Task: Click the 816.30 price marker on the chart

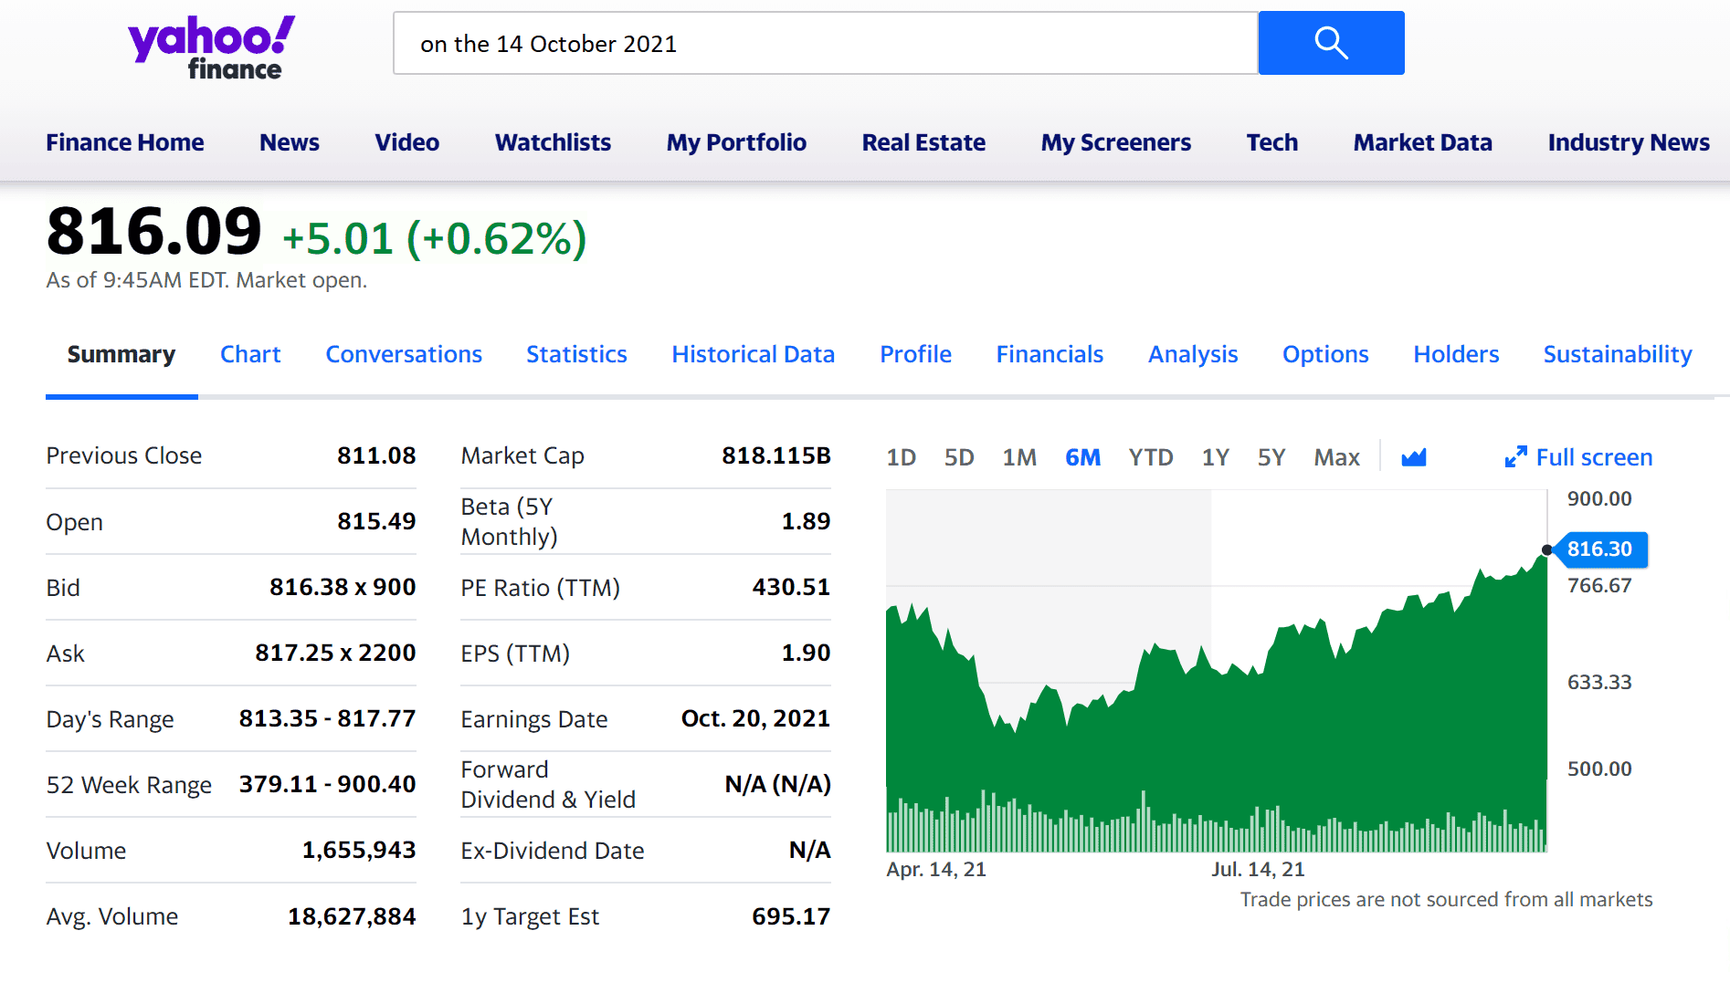Action: pyautogui.click(x=1600, y=549)
